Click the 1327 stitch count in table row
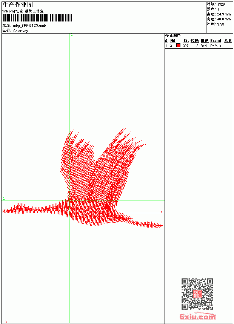The image size is (234, 324). [185, 46]
